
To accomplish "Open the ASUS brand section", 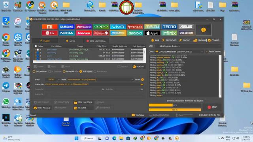I will [x=186, y=26].
